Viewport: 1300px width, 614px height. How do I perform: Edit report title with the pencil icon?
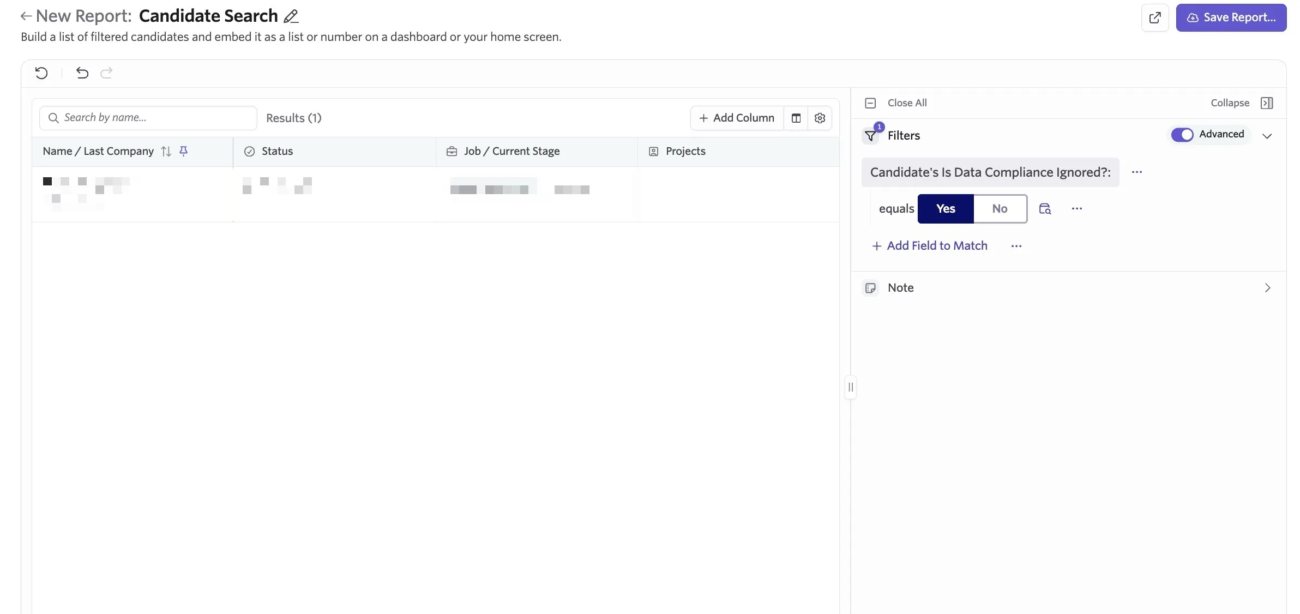(291, 16)
